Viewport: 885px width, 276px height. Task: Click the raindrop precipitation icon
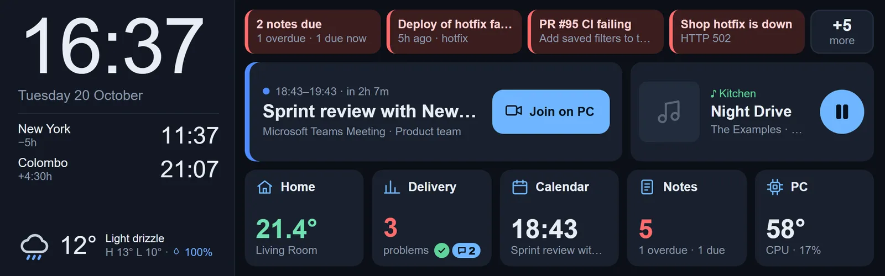point(176,252)
